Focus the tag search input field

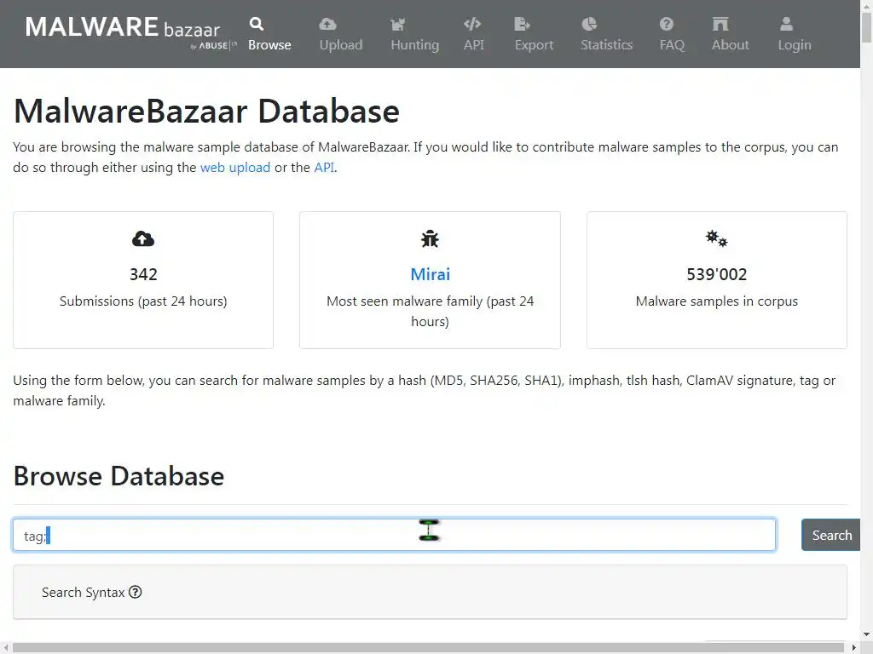coord(394,535)
